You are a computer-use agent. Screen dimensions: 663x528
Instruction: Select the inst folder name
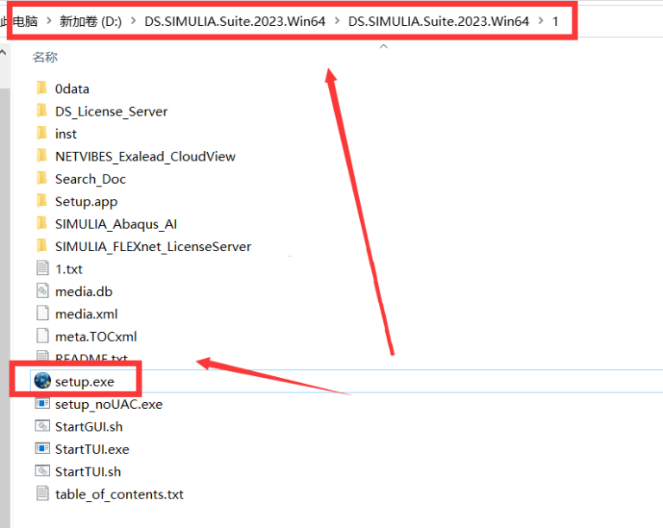(66, 134)
